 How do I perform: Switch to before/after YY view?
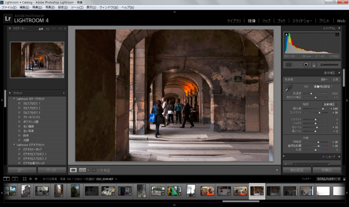coord(82,170)
